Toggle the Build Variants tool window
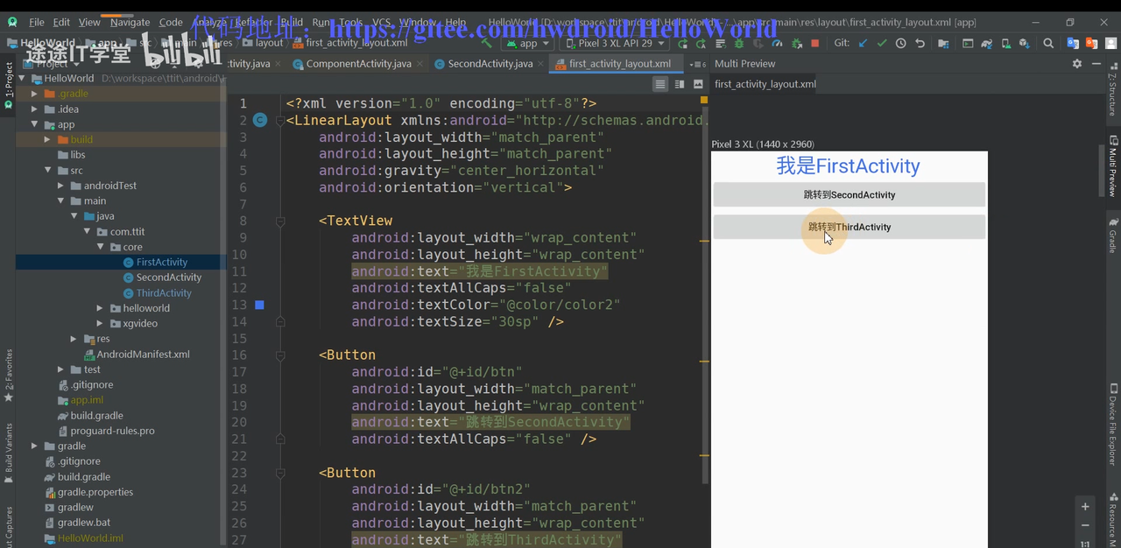 (9, 453)
